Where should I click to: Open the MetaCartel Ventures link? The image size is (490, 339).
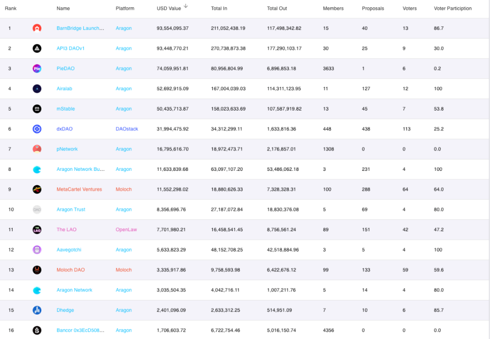[x=79, y=189]
